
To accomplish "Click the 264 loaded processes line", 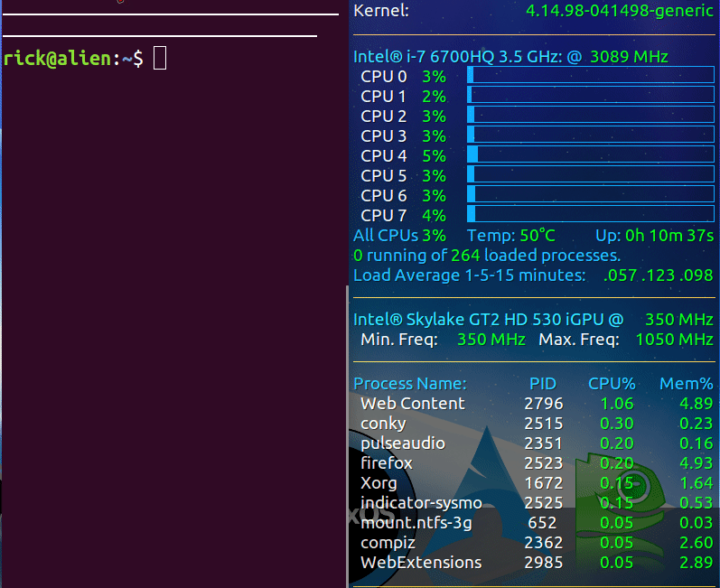I will tap(487, 256).
